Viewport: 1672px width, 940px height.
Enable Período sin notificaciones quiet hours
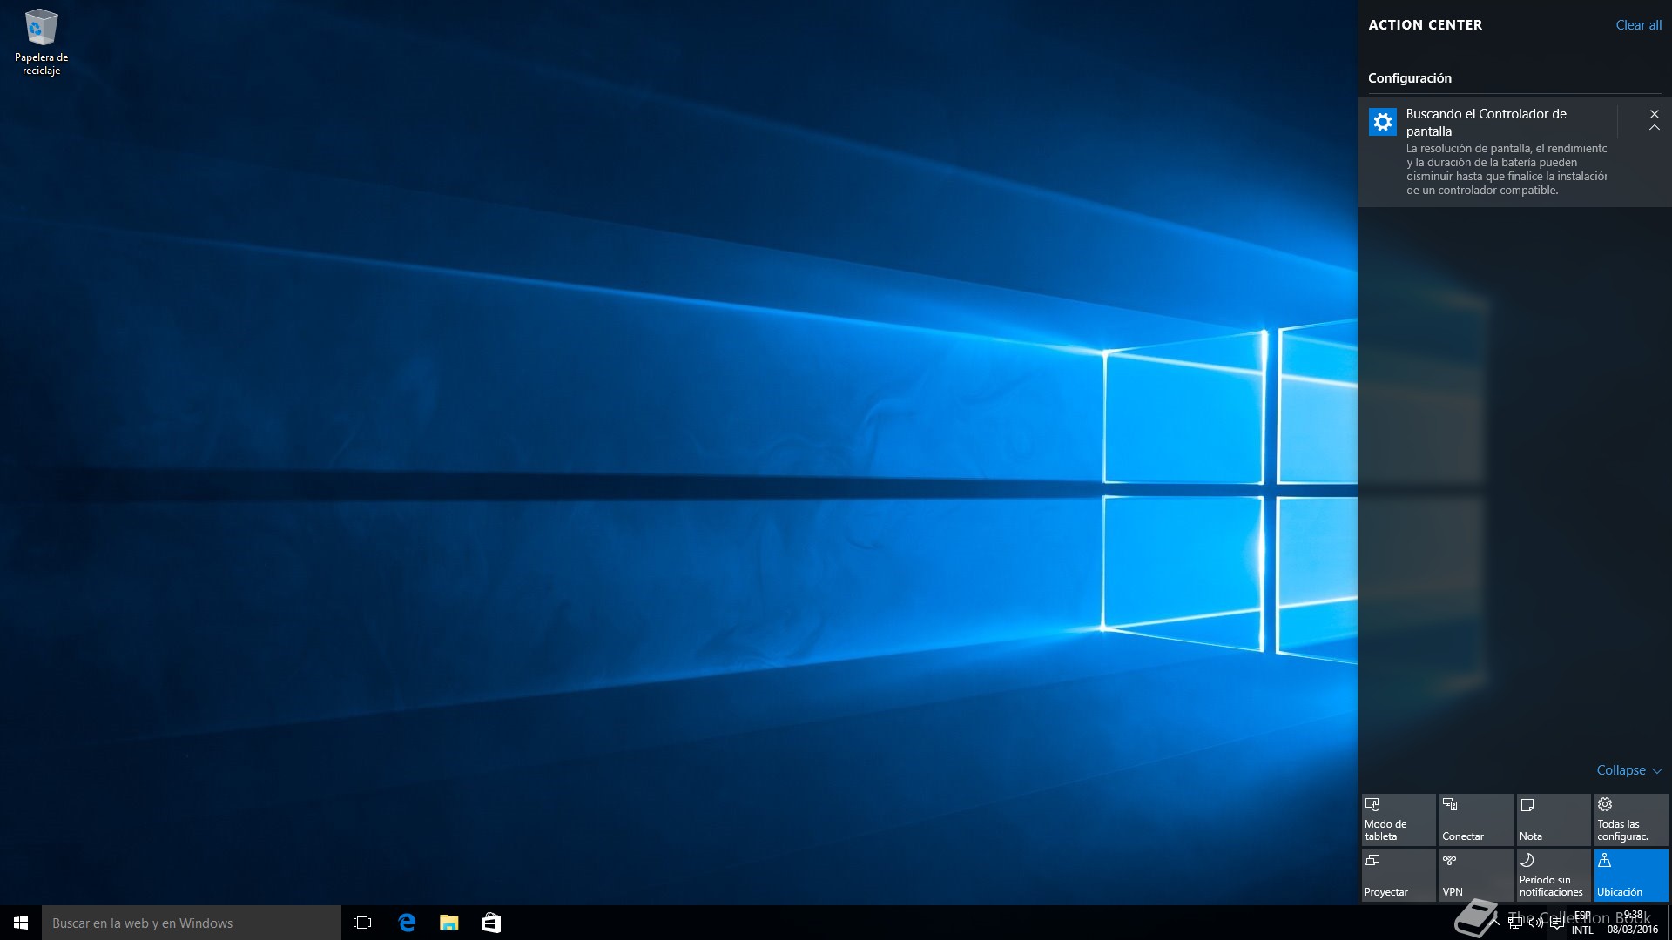pos(1553,875)
